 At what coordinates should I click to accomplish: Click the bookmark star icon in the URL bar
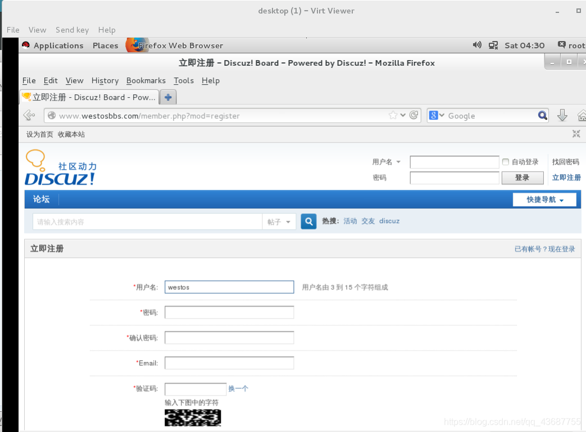(x=393, y=115)
